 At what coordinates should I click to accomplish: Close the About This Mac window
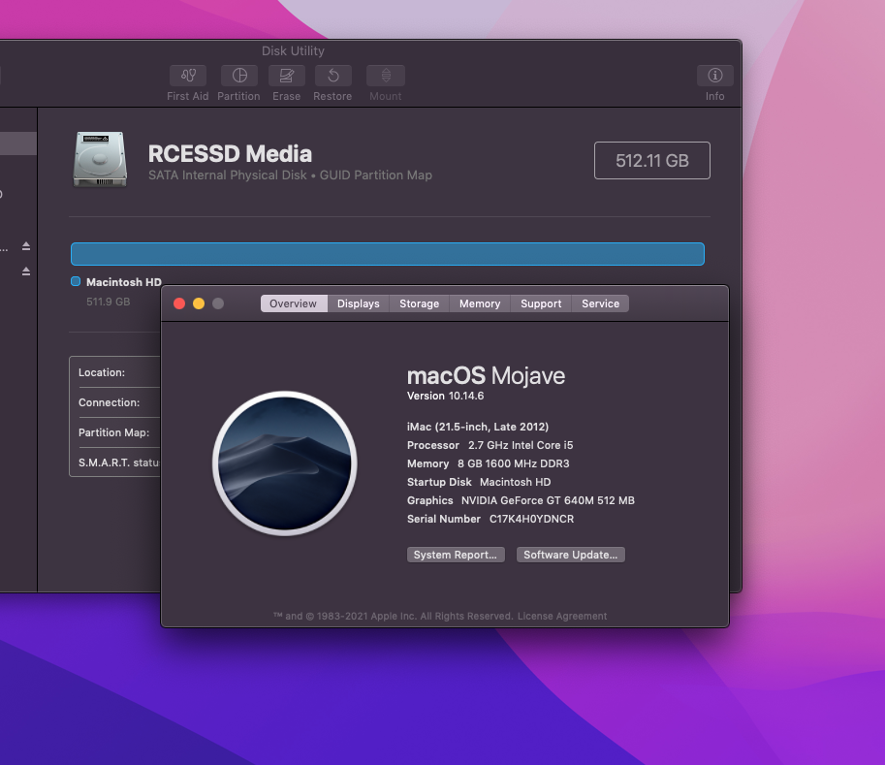click(179, 303)
